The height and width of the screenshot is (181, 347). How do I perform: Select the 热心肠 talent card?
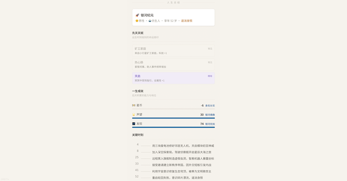pyautogui.click(x=173, y=65)
